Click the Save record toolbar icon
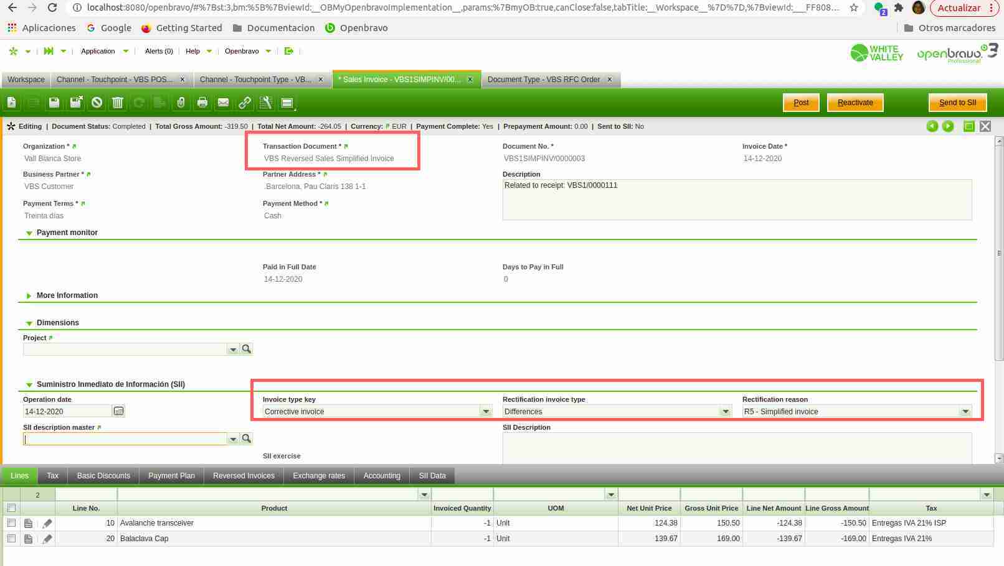The height and width of the screenshot is (566, 1004). point(54,103)
